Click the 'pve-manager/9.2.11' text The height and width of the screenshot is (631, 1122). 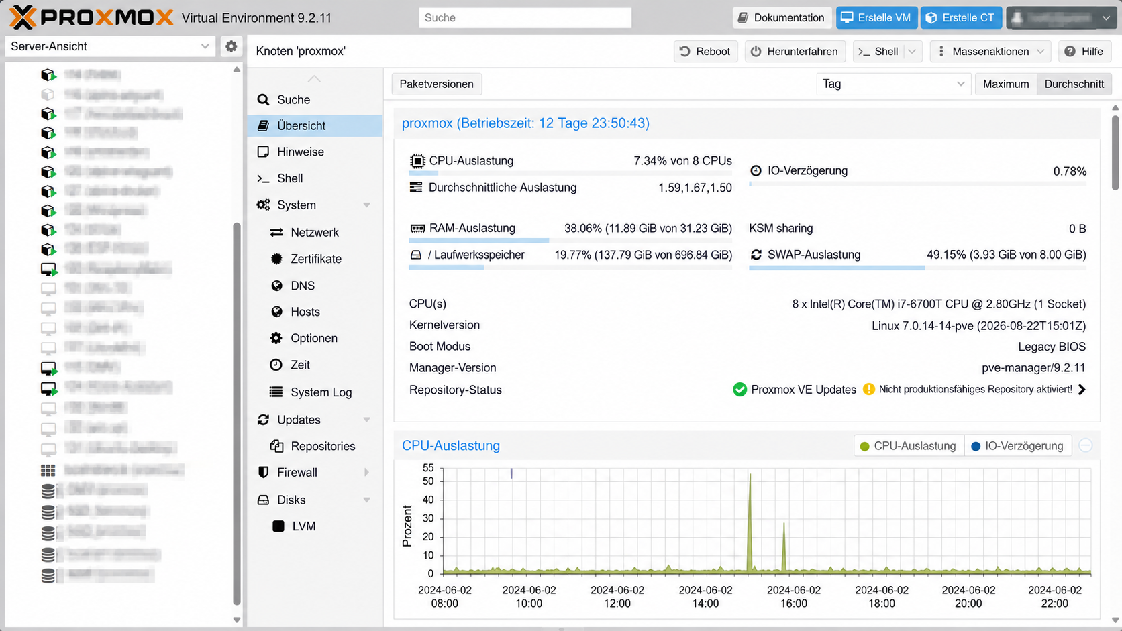pos(1033,368)
